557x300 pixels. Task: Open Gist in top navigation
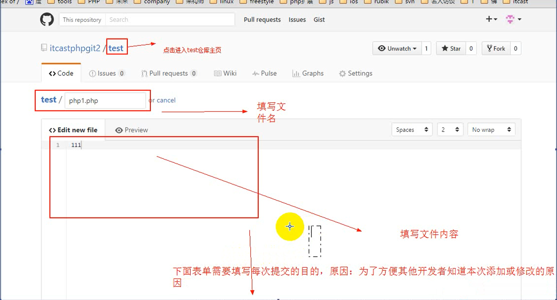pos(319,20)
